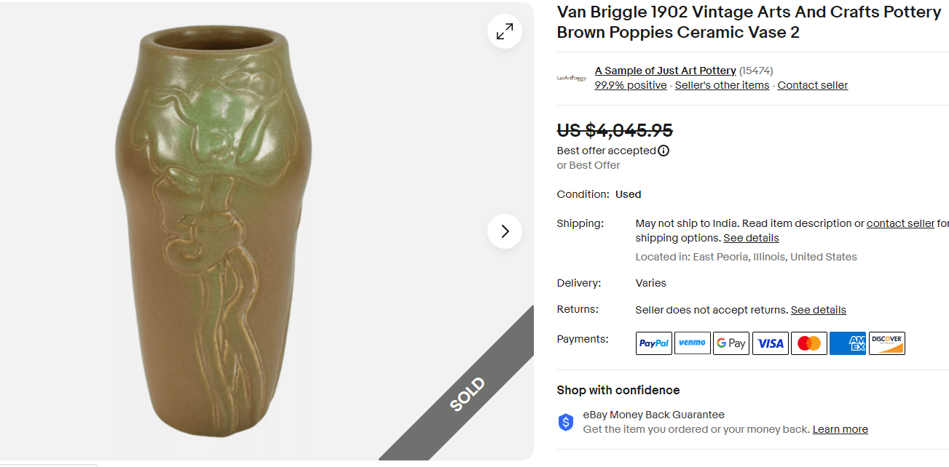This screenshot has width=949, height=467.
Task: Select the PayPal payment icon
Action: 653,343
